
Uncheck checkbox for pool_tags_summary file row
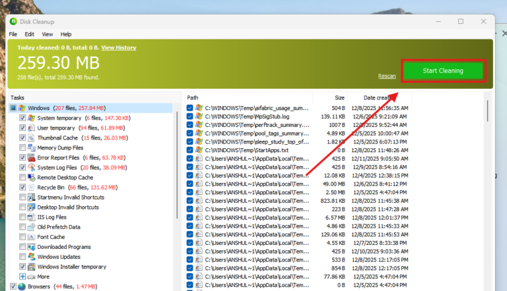tap(190, 133)
